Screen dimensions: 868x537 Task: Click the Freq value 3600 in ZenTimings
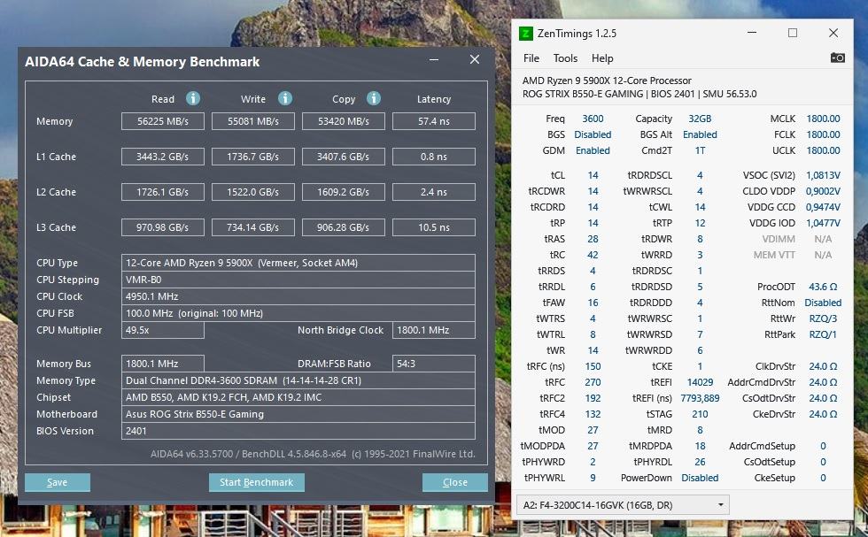(x=593, y=119)
